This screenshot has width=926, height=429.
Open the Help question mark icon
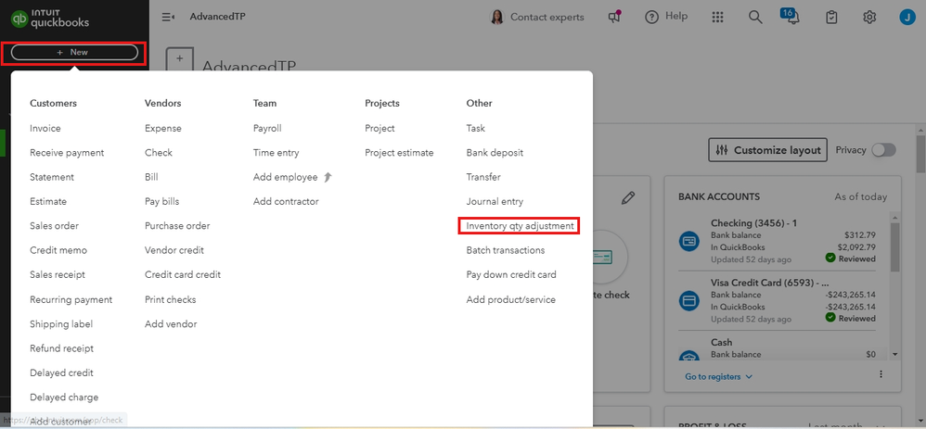(652, 17)
